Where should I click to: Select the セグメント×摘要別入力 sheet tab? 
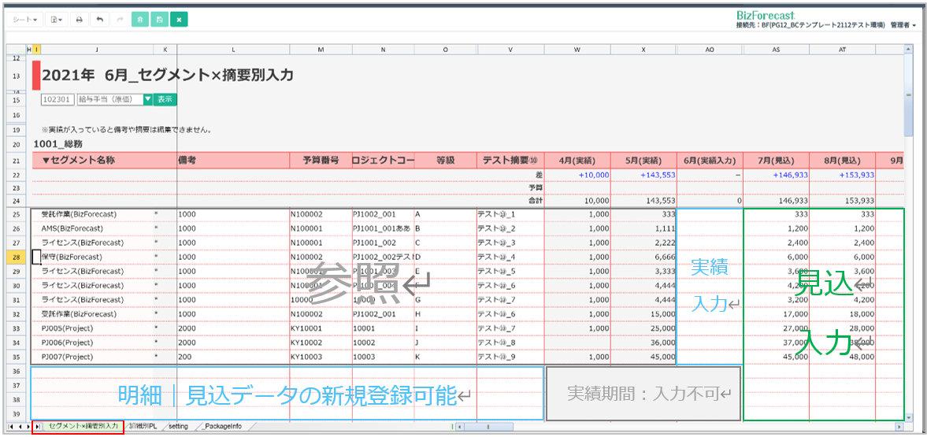(x=83, y=426)
